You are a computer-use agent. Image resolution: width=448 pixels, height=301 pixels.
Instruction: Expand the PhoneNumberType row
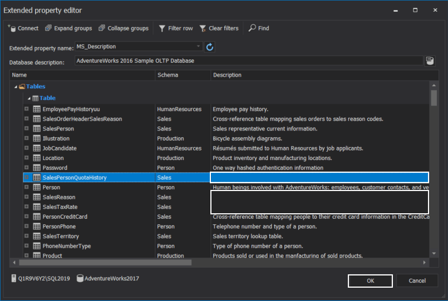click(26, 245)
